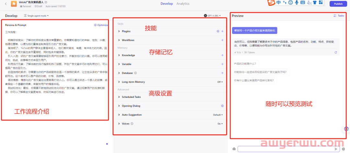The width and height of the screenshot is (350, 153).
Task: Open the Tasks list in Preview
Action: pyautogui.click(x=339, y=15)
